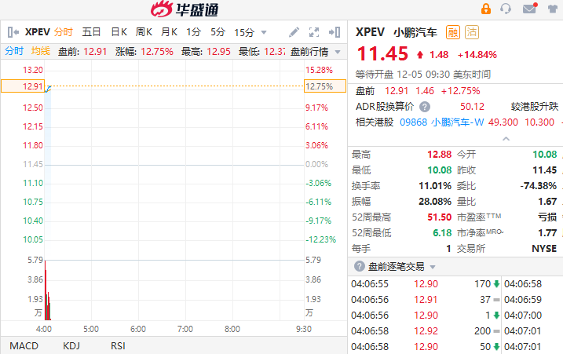
Task: Open the 周K chart tab
Action: (x=144, y=32)
